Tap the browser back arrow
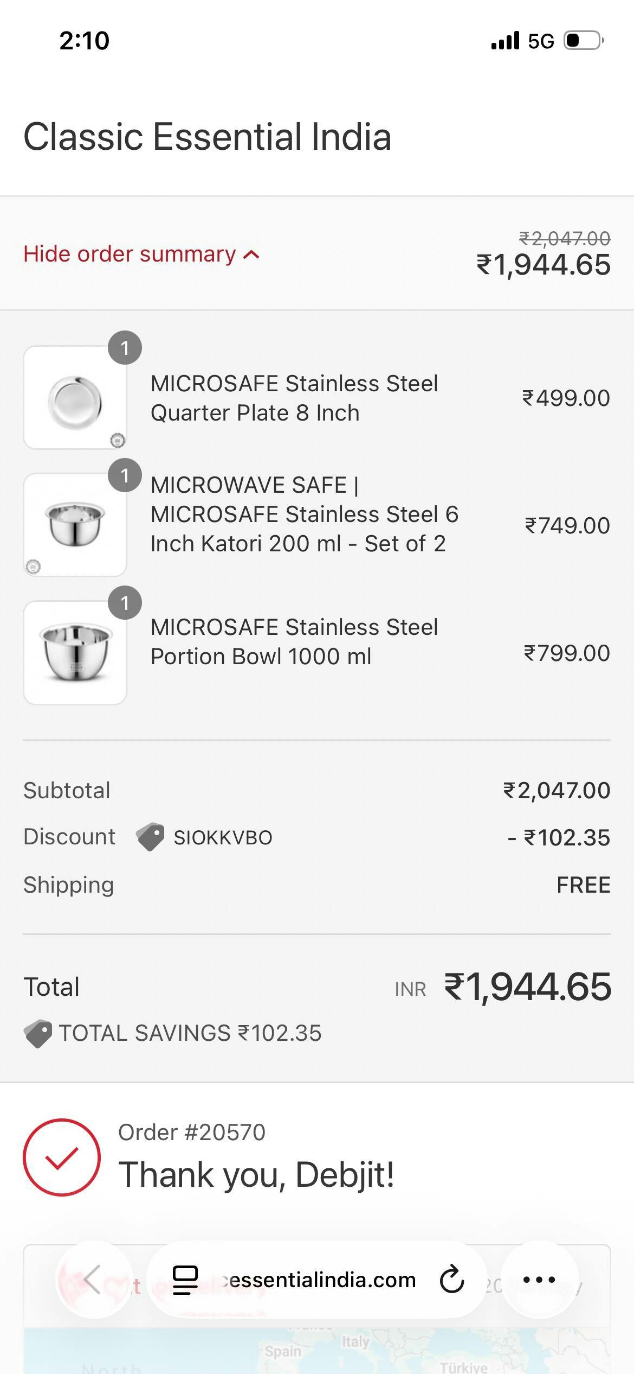 [x=93, y=1279]
